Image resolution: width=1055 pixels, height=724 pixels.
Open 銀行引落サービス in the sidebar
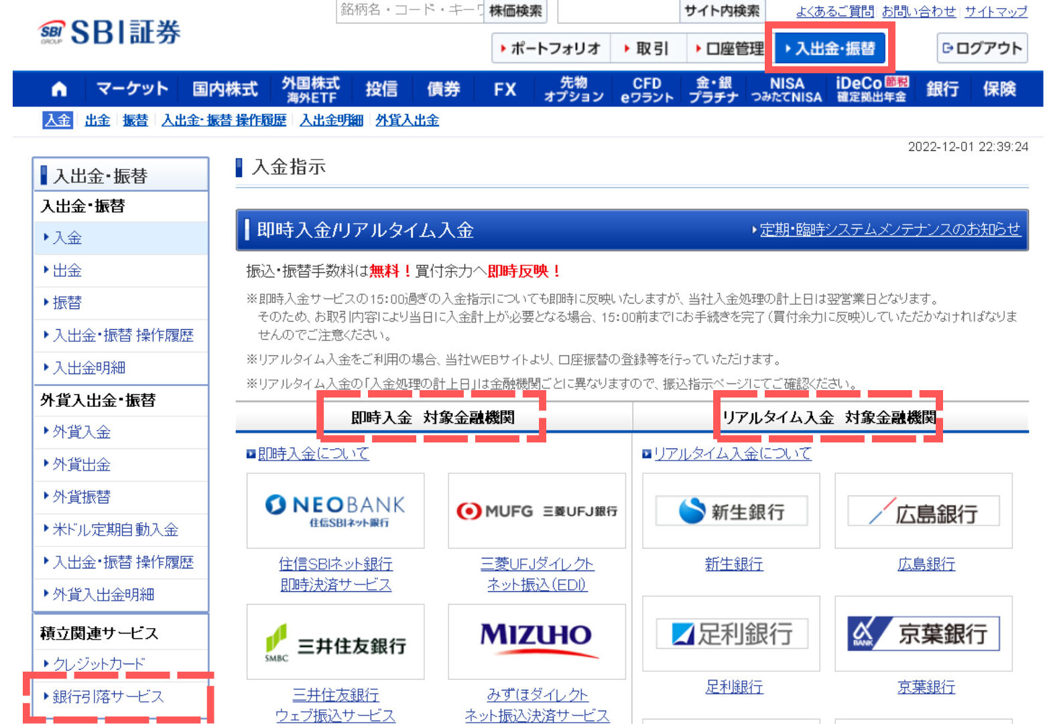tap(121, 697)
